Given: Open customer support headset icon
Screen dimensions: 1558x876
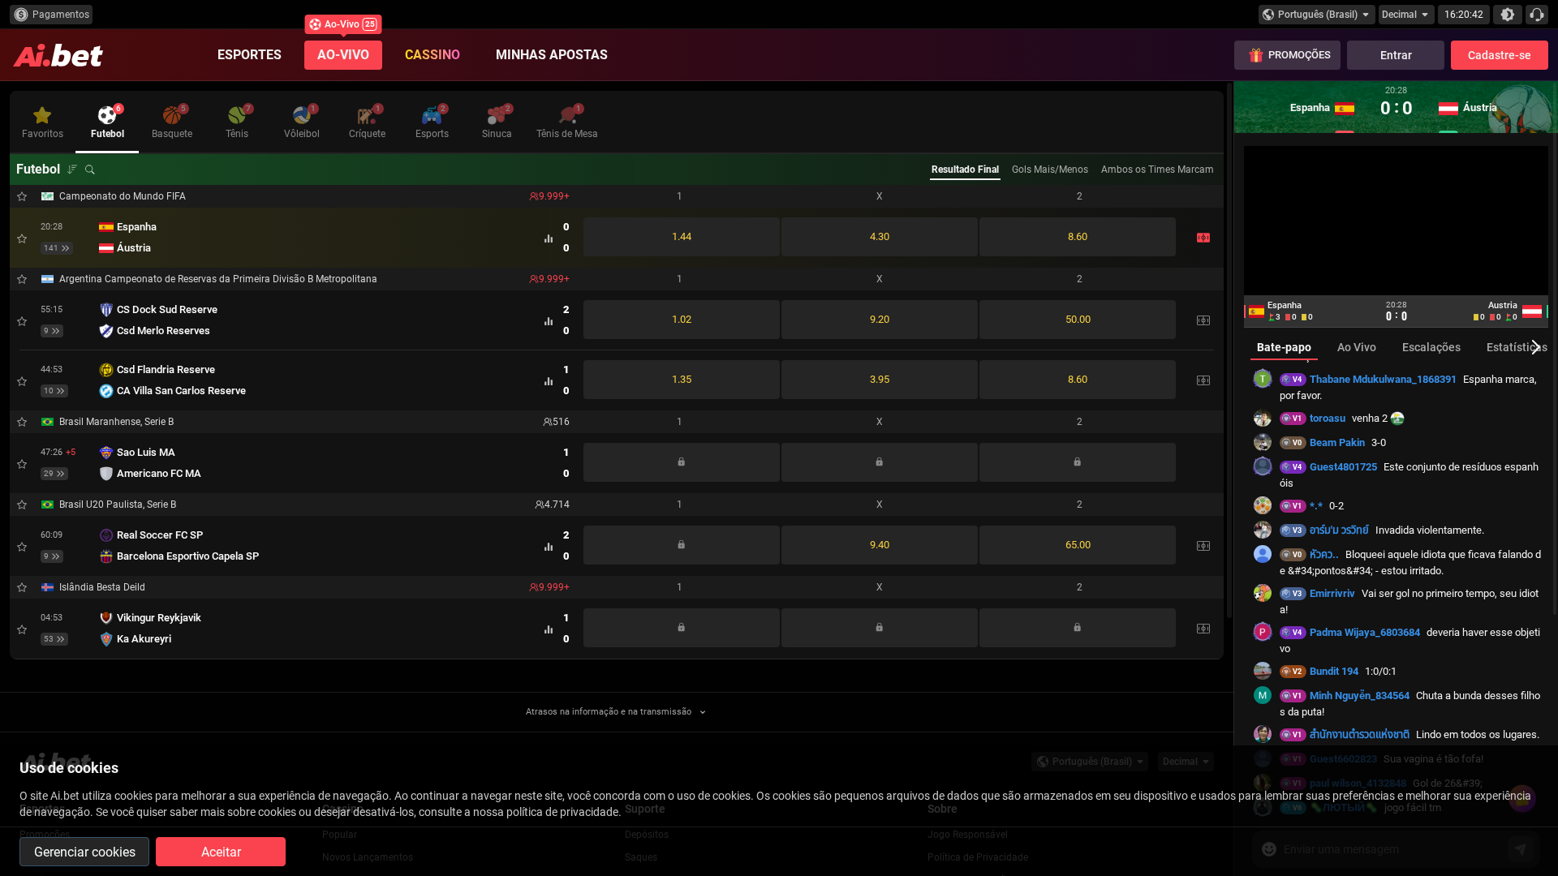Looking at the screenshot, I should click(1537, 15).
